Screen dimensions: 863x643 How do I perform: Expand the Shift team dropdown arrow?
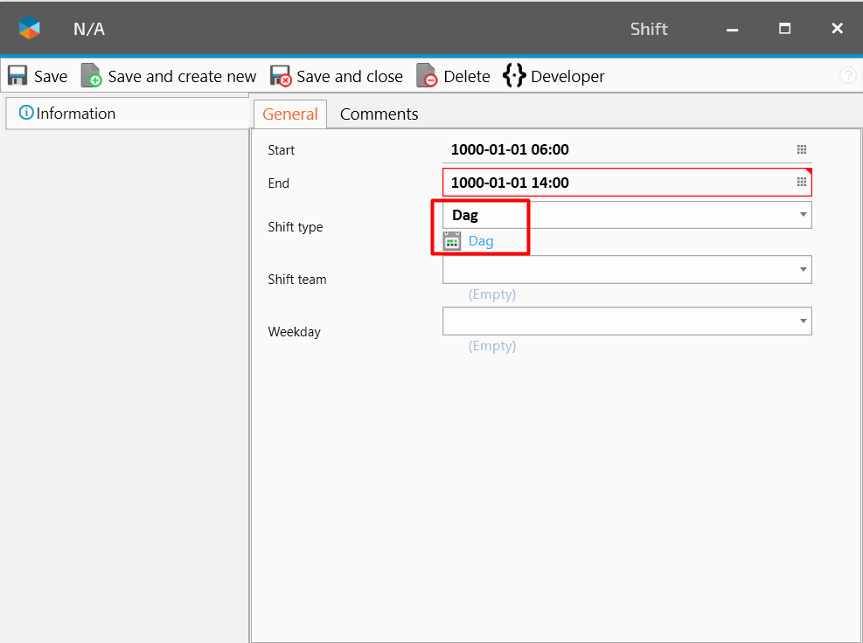(x=803, y=269)
